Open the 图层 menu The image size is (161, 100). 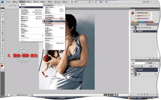tap(29, 2)
